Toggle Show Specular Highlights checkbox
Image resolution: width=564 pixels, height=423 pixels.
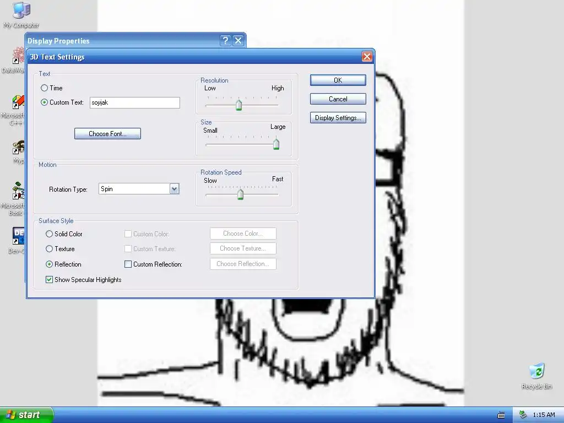[x=49, y=279]
